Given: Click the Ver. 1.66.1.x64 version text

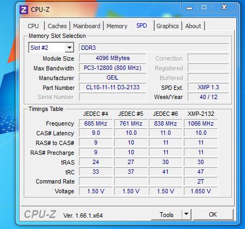Looking at the screenshot, I should click(83, 215).
